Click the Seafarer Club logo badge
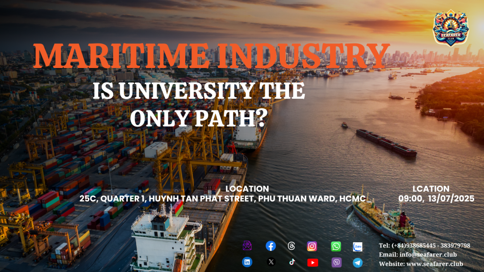 [x=450, y=29]
